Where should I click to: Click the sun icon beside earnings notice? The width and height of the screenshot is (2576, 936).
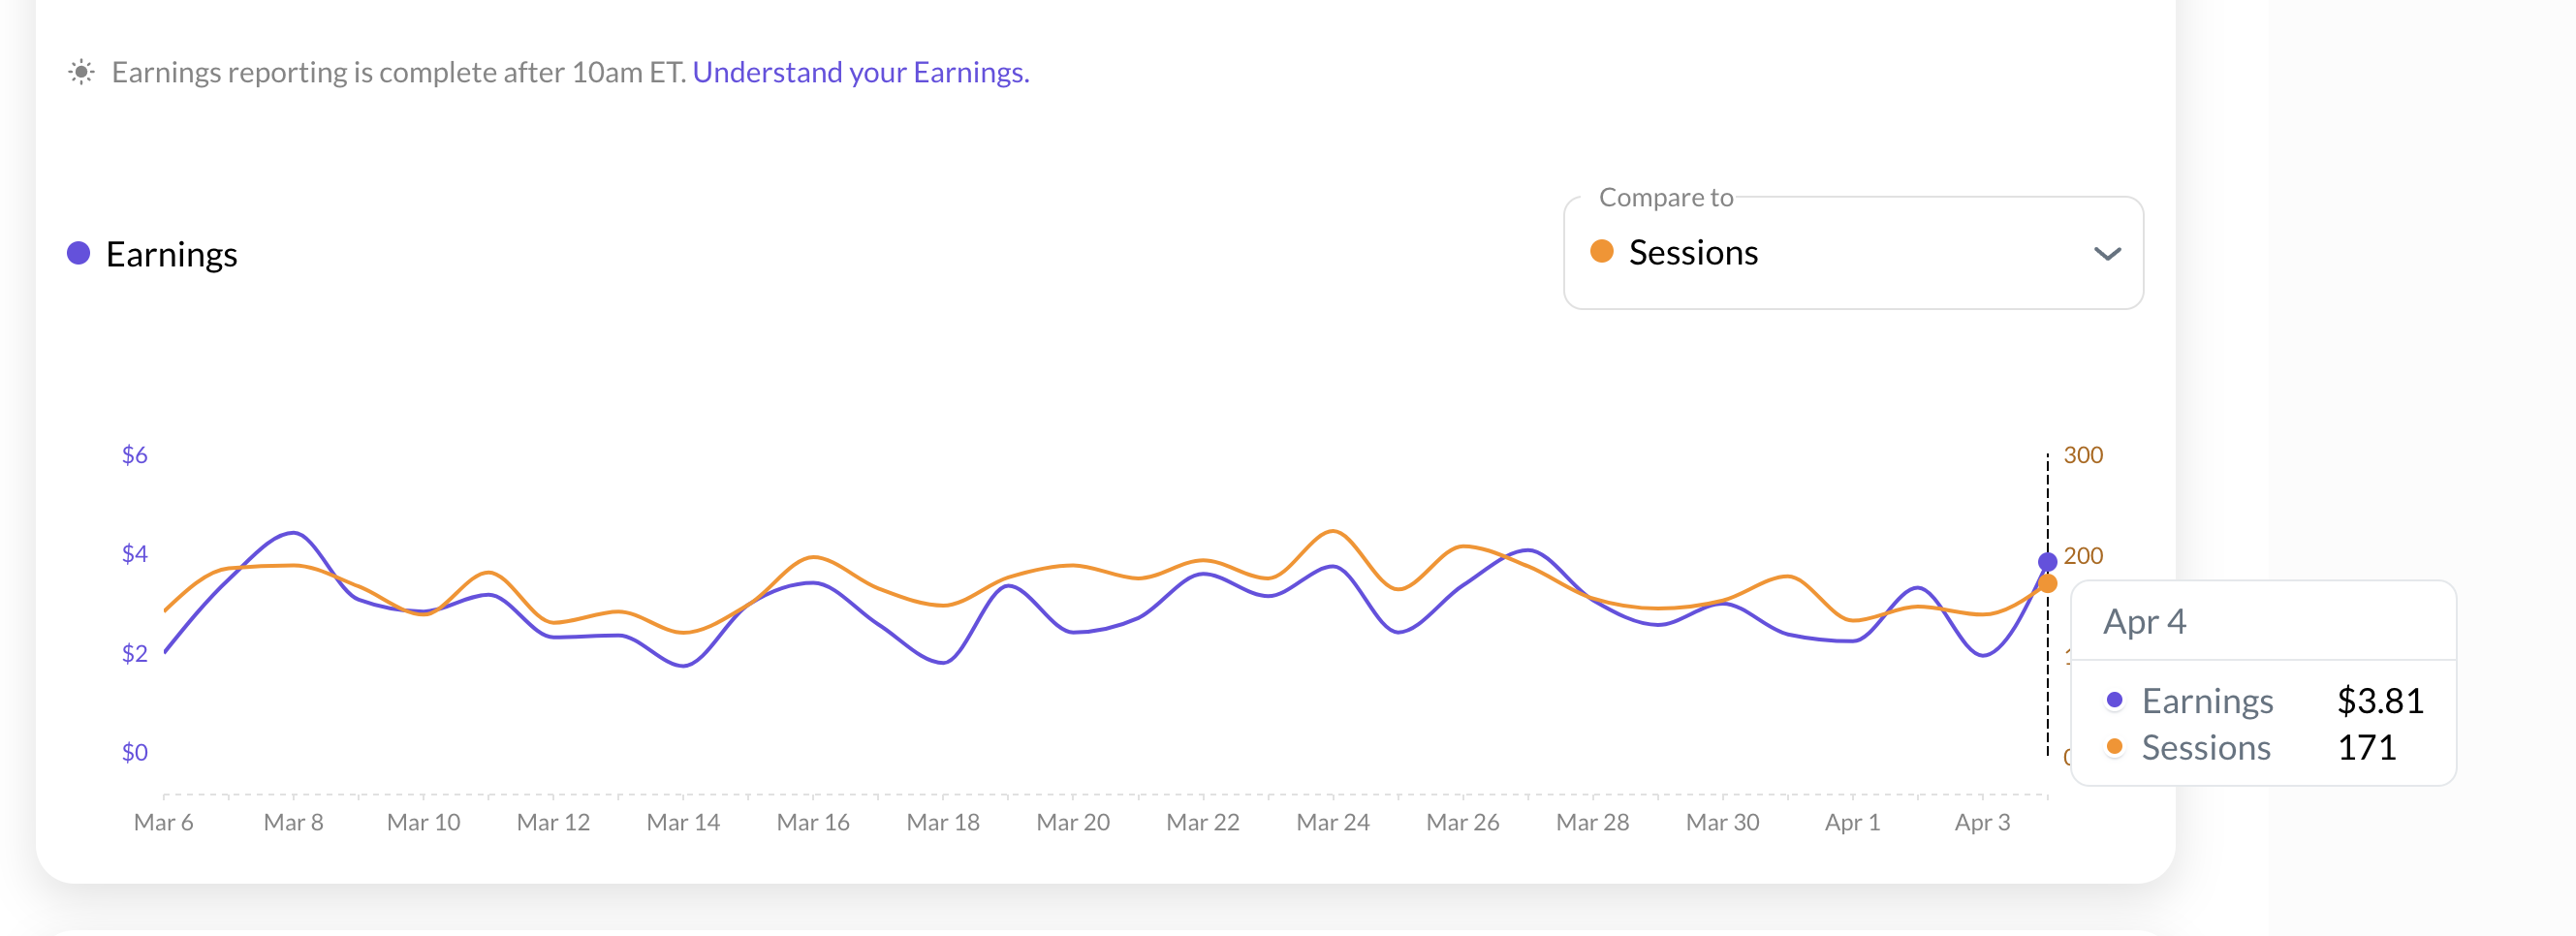pos(81,72)
